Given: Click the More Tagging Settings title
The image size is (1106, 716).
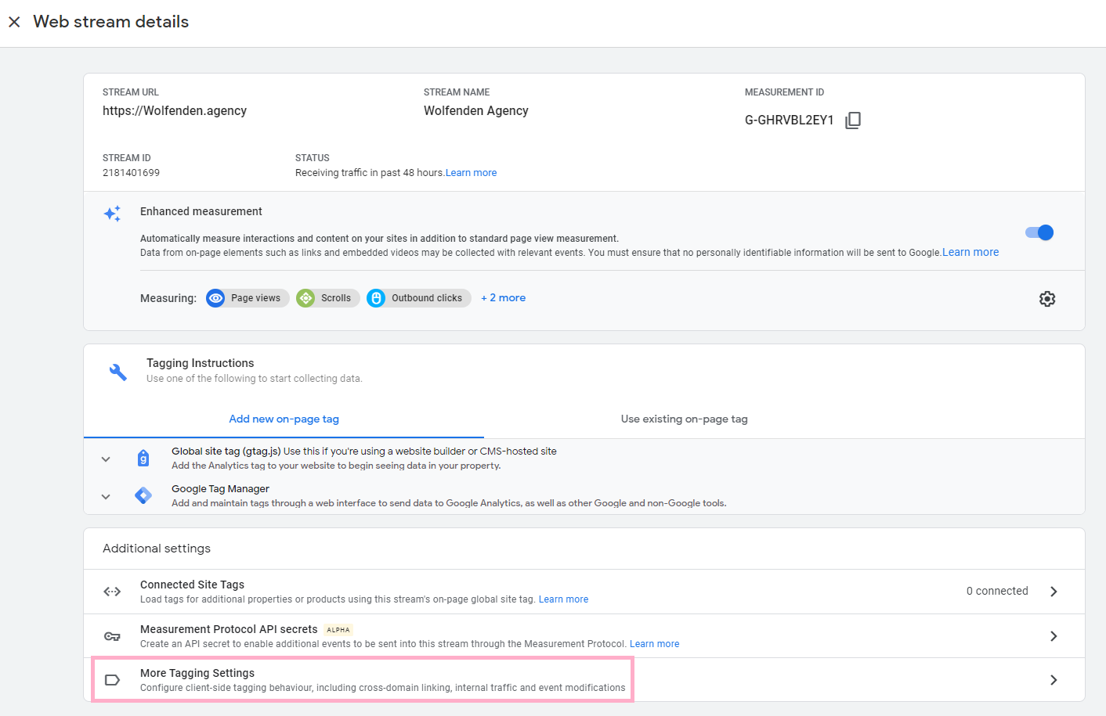Looking at the screenshot, I should 197,673.
